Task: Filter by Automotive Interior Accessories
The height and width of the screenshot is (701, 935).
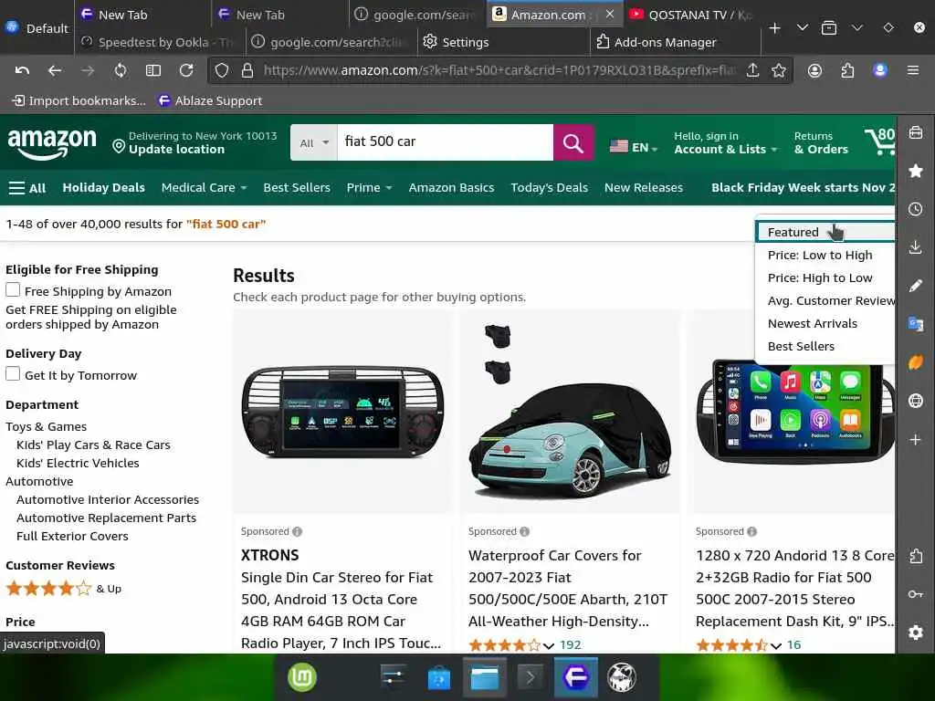Action: click(108, 499)
